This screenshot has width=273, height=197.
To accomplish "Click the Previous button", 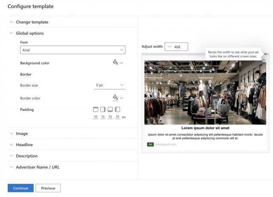I will 48,188.
